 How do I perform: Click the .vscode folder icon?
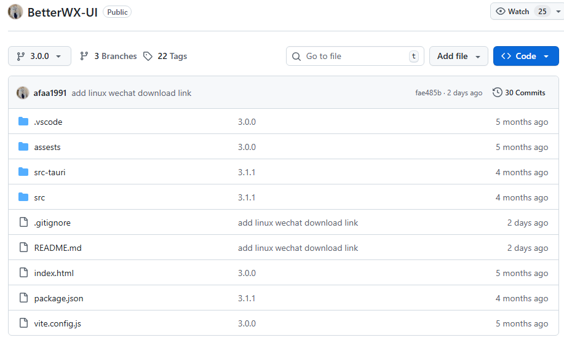[23, 122]
